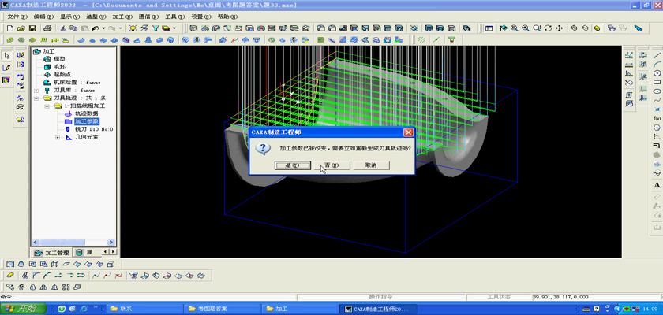Open the 工具 menu
663x315 pixels.
click(174, 17)
